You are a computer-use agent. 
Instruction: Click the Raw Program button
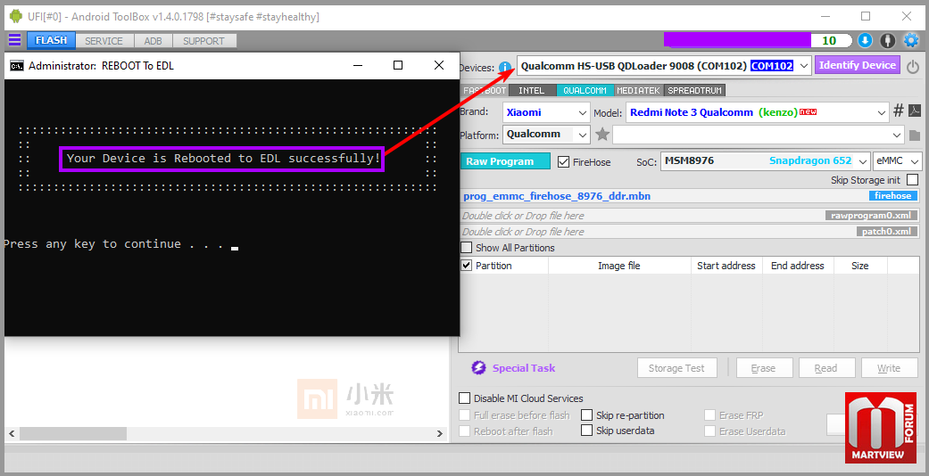505,161
